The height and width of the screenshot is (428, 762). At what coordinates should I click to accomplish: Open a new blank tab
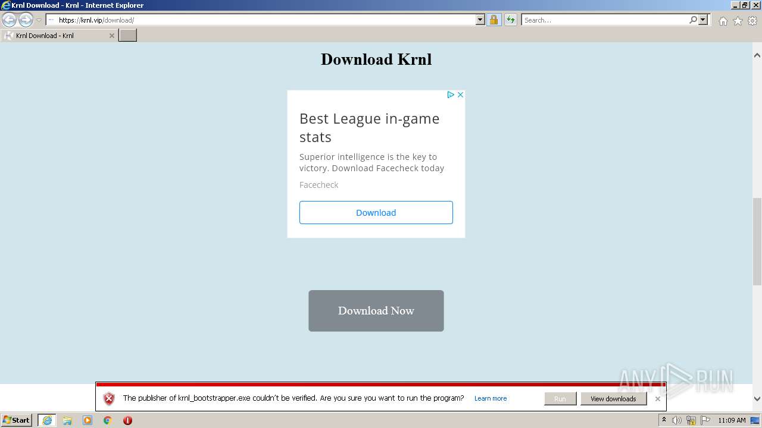128,36
